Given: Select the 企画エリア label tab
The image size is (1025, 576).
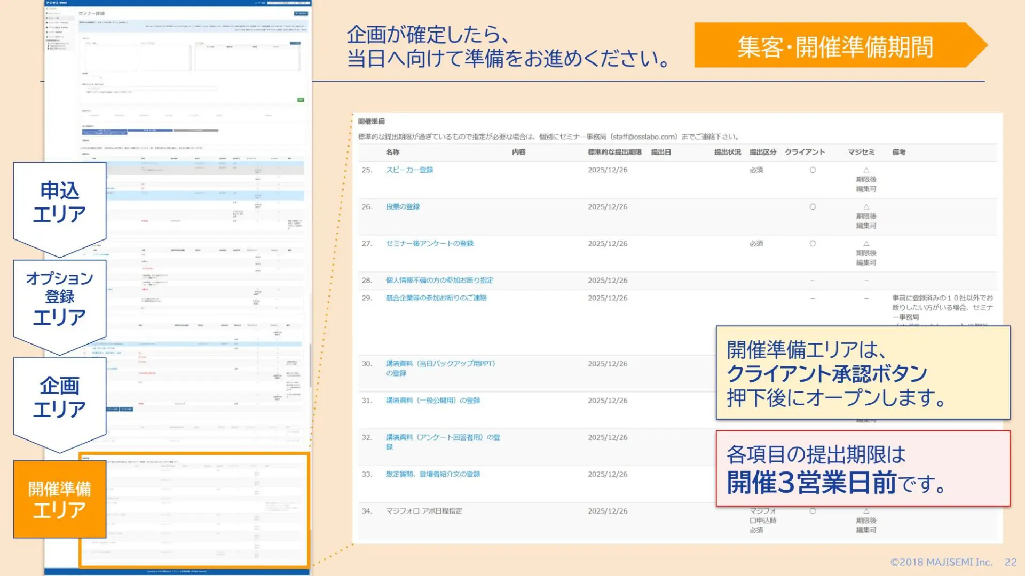Looking at the screenshot, I should 59,398.
